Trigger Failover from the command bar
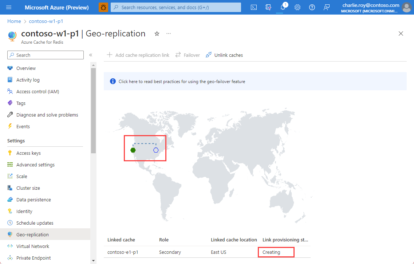 187,55
